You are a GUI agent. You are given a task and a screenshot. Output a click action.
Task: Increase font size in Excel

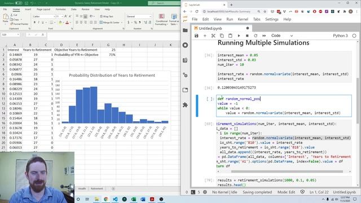coord(66,16)
